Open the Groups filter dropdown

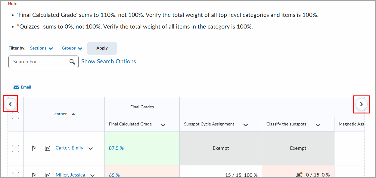coord(72,48)
